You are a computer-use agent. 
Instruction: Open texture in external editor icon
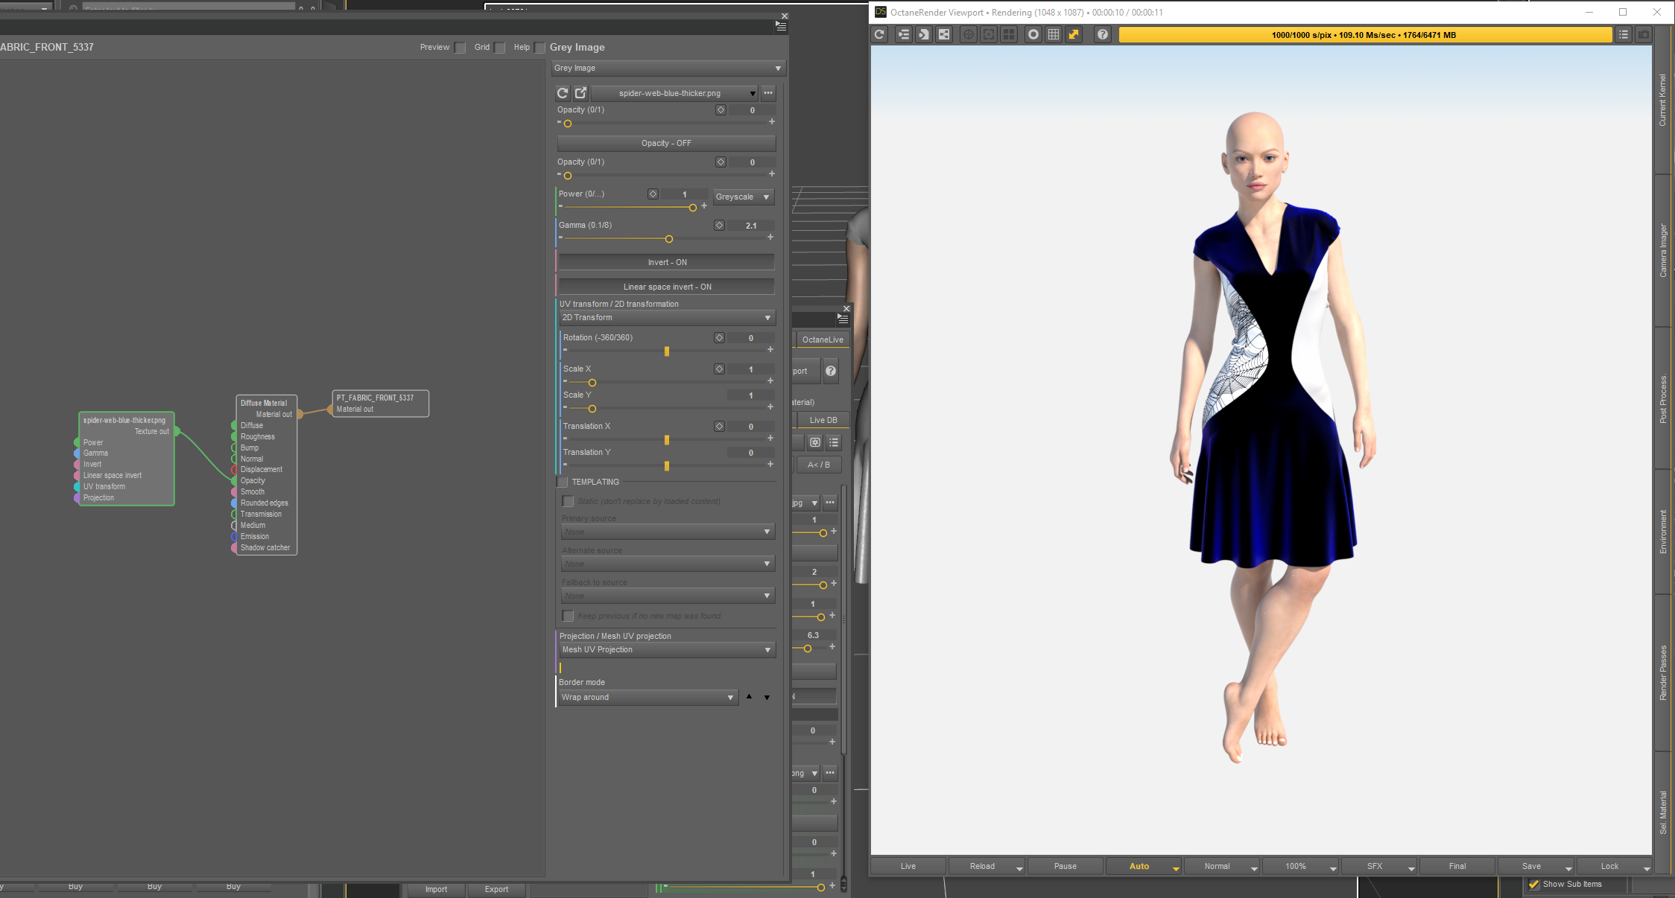580,93
